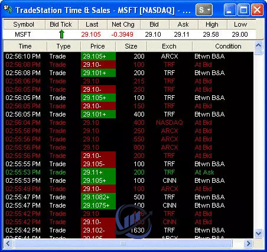Click the 02:56:04 PM trade time
The height and width of the screenshot is (252, 267).
pos(23,122)
